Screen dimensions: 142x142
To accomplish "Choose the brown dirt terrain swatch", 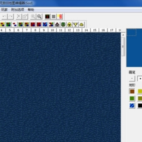I will click(132, 92).
